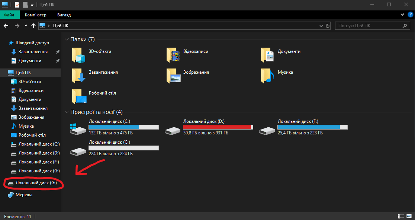The height and width of the screenshot is (220, 415).
Task: Click the Цей ПК icon in title bar
Action: tap(4, 4)
